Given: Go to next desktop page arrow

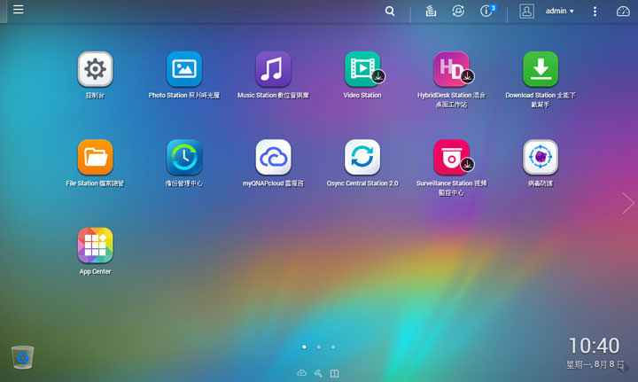Looking at the screenshot, I should coord(628,203).
